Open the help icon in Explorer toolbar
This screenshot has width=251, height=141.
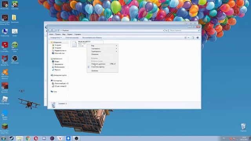click(x=198, y=38)
